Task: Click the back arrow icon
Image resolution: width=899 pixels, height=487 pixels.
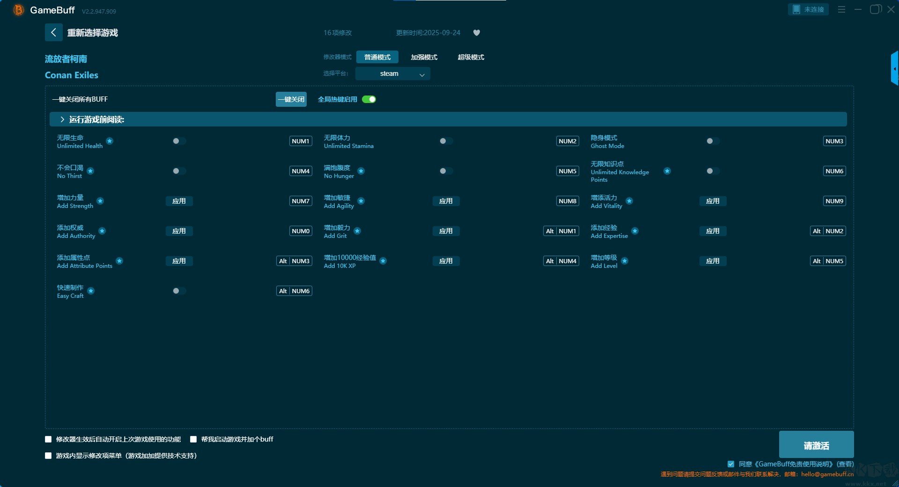Action: pos(53,32)
